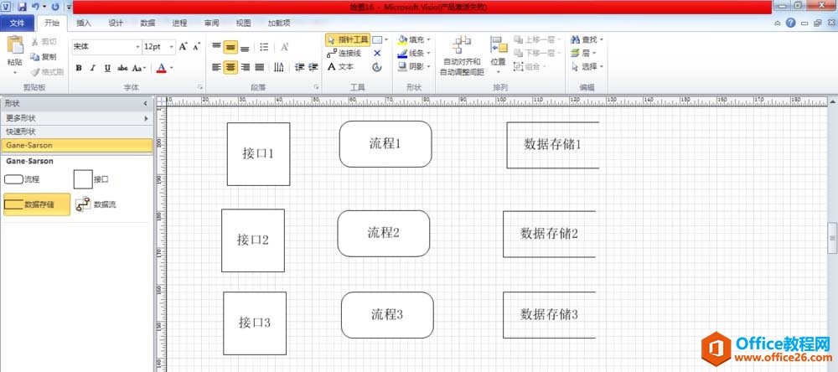838x372 pixels.
Task: Open the Line (线条) dropdown
Action: (414, 53)
